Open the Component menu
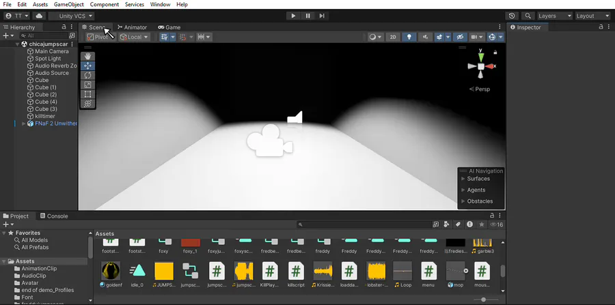The width and height of the screenshot is (615, 305). (105, 4)
